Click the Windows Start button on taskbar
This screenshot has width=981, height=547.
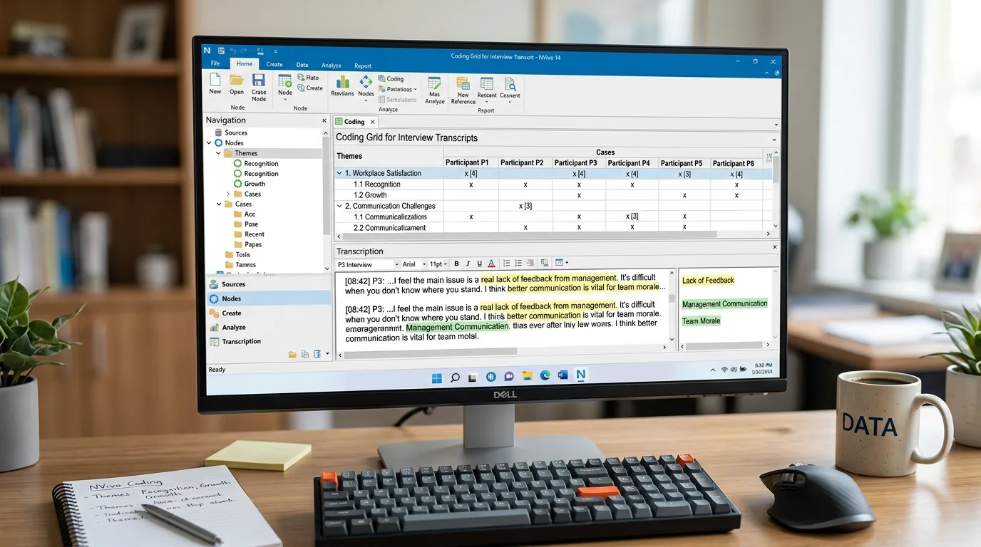[x=437, y=377]
